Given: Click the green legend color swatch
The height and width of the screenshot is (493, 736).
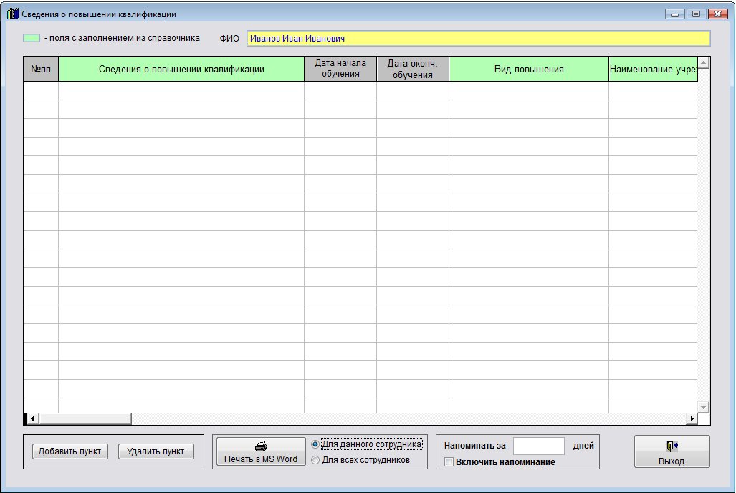Looking at the screenshot, I should tap(32, 38).
